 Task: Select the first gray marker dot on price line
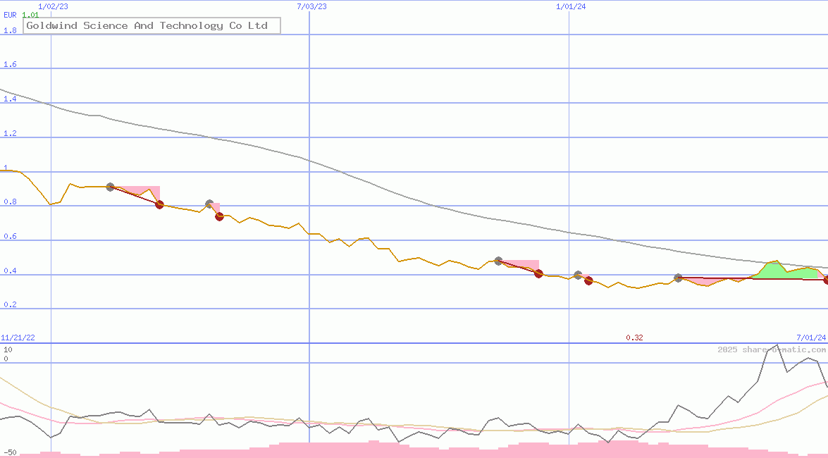[110, 187]
